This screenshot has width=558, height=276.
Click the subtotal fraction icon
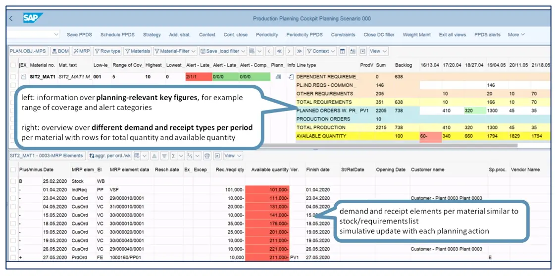[190, 156]
